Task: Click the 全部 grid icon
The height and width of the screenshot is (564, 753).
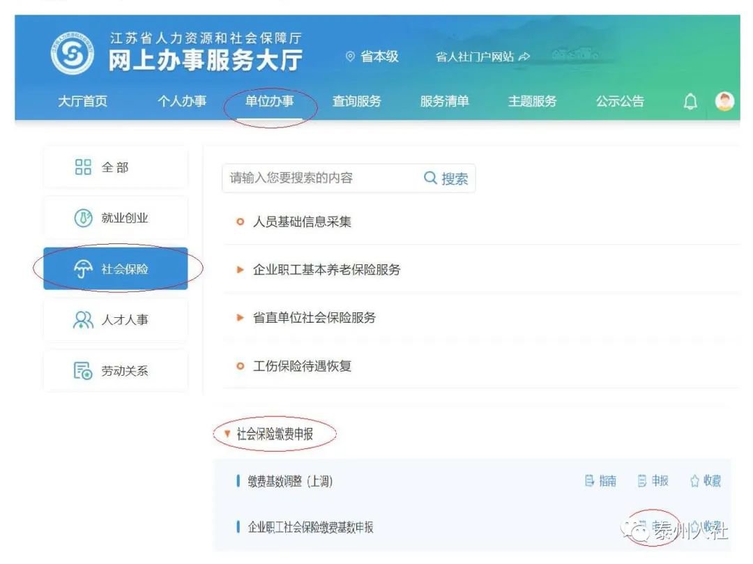Action: 83,167
